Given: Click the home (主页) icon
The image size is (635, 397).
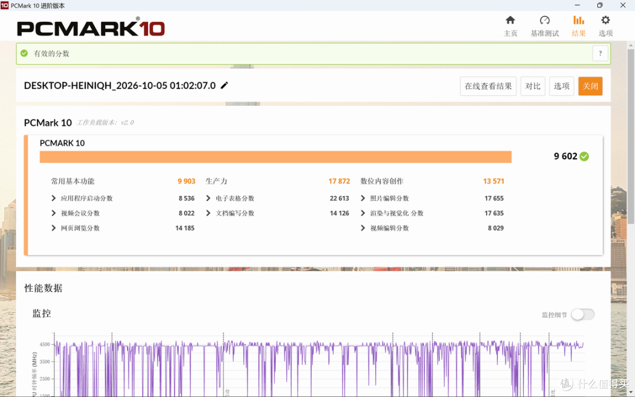Looking at the screenshot, I should (x=510, y=20).
